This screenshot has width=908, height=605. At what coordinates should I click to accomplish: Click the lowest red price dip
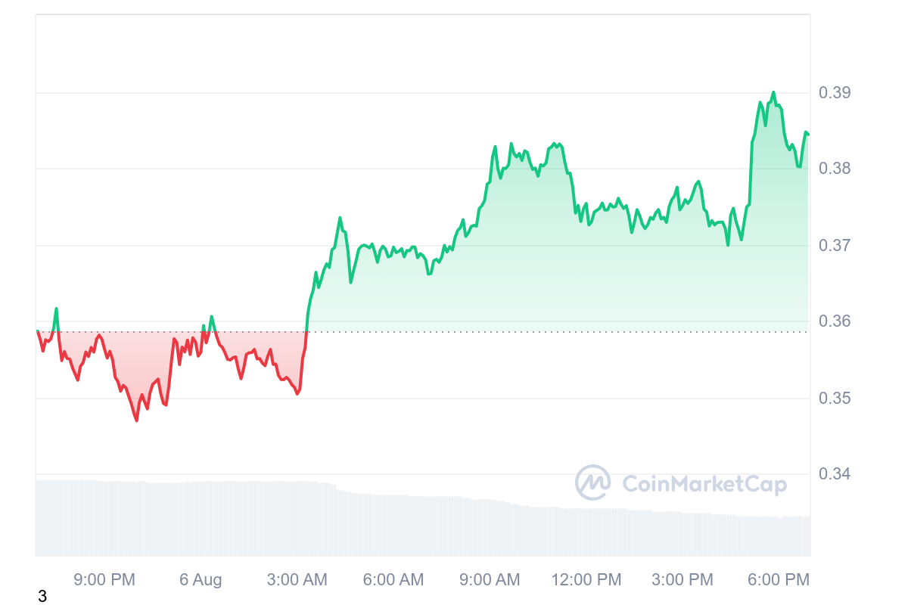tap(137, 420)
